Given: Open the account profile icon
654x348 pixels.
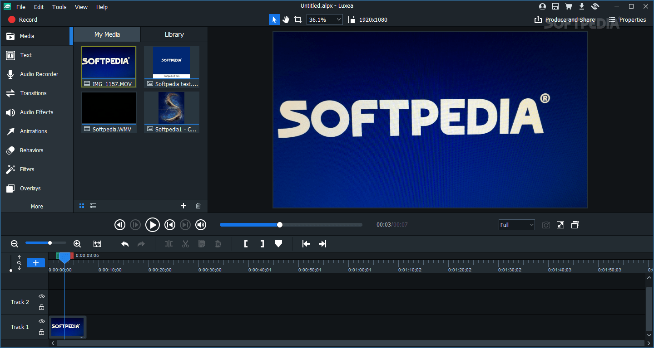Looking at the screenshot, I should coord(542,6).
